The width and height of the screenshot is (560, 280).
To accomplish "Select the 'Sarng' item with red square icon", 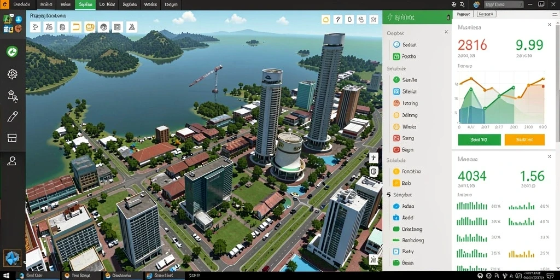I will pyautogui.click(x=404, y=138).
